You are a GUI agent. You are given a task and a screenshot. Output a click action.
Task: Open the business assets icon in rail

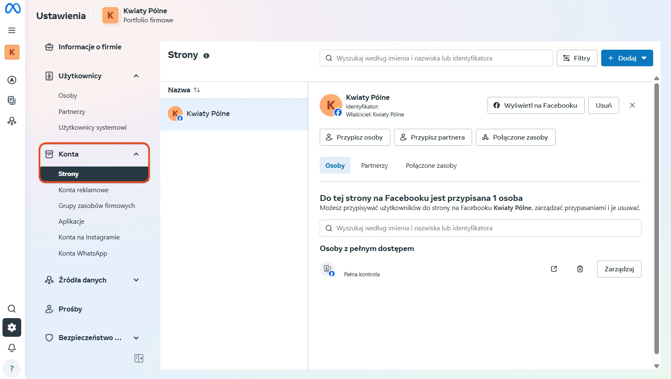click(12, 121)
